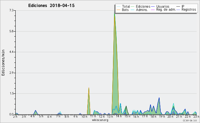Screen dimensions: 200x123
Task: Click the chart title 'Ediciones 2018-04-15'
Action: point(51,5)
